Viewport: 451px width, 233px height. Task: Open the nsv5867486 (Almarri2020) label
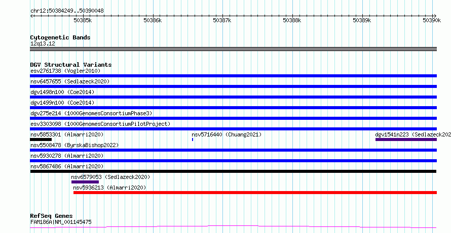(x=67, y=166)
